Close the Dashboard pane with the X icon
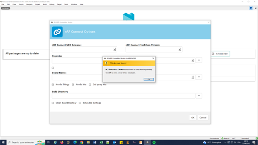Image resolution: width=258 pixels, height=145 pixels. click(256, 8)
